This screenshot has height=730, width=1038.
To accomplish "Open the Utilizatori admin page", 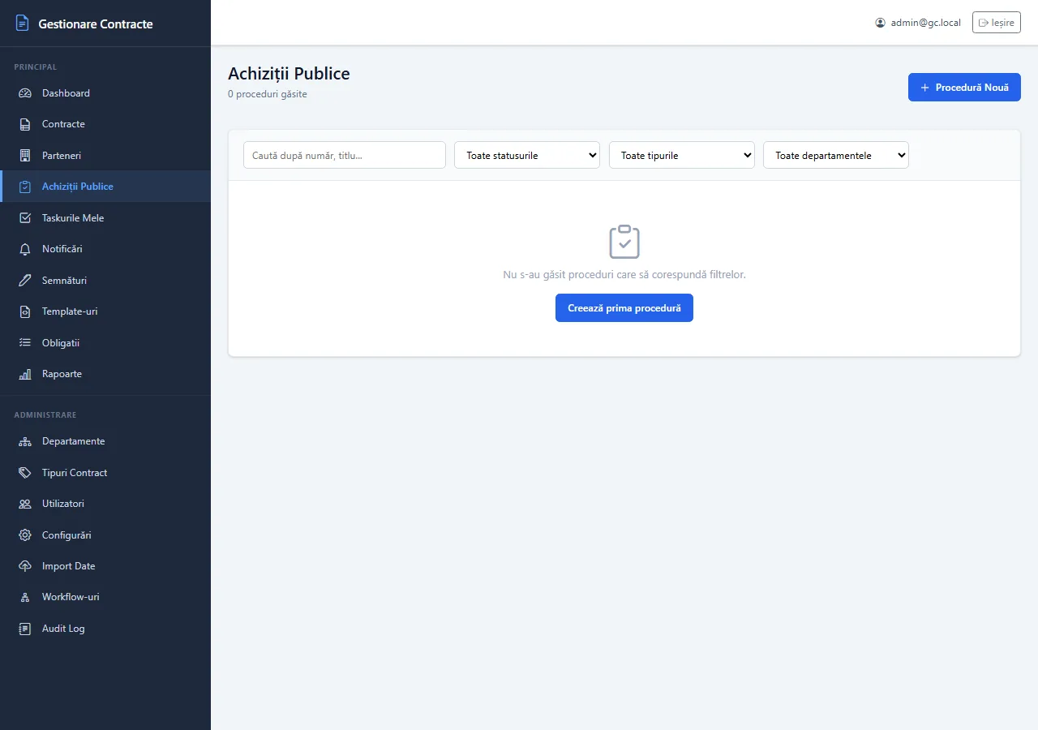I will 105,504.
